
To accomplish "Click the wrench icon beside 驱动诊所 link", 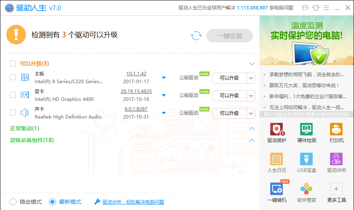I will coord(97,202).
